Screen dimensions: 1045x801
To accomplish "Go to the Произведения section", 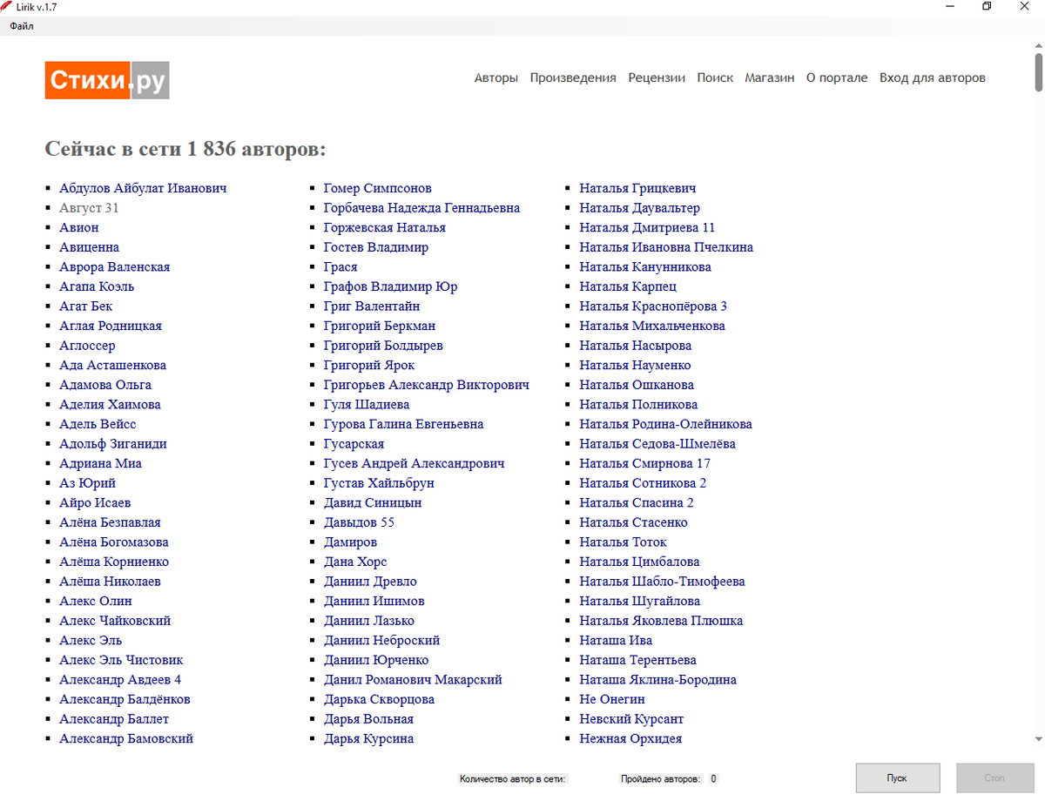I will (x=573, y=77).
